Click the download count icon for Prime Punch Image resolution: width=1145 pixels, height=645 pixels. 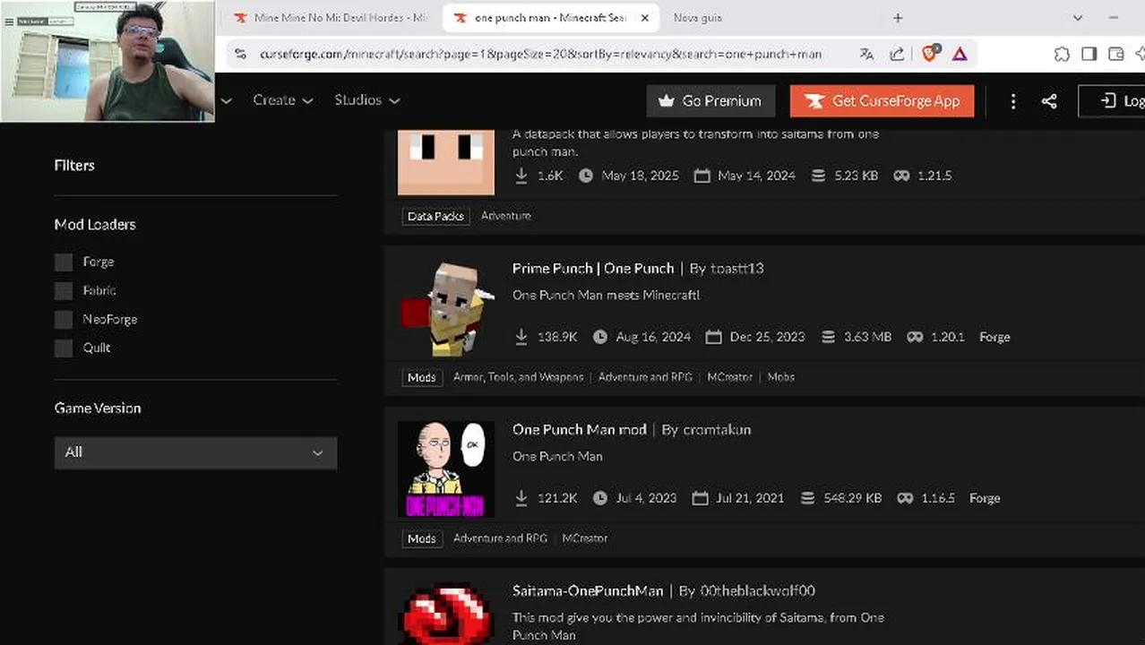(x=521, y=337)
